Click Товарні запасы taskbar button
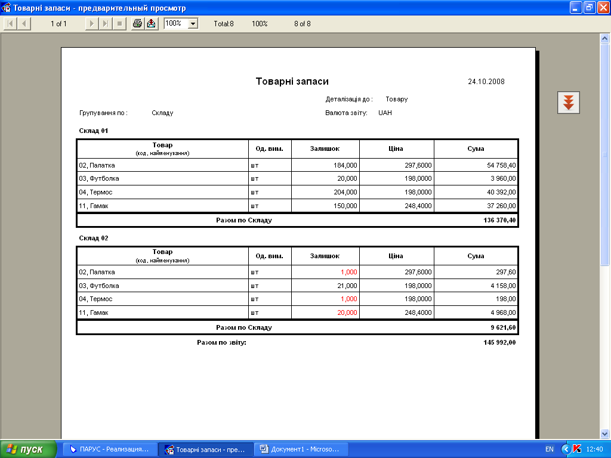The image size is (611, 458). pyautogui.click(x=206, y=449)
